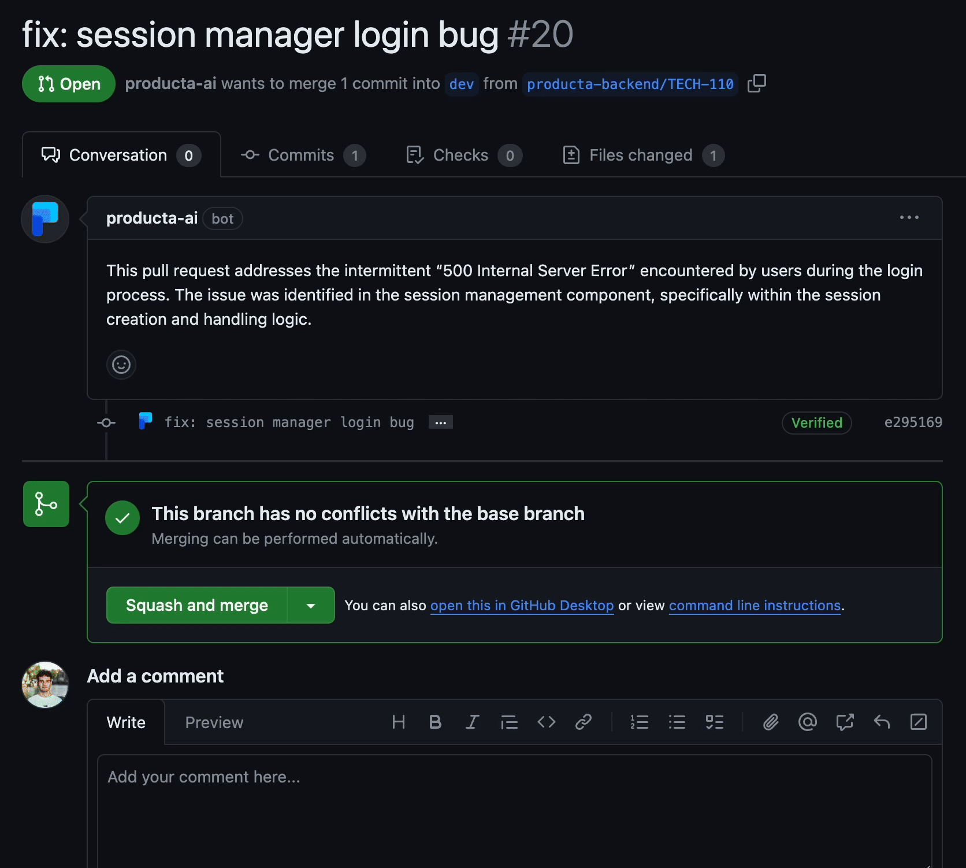Screen dimensions: 966x868
Task: Insert code block with code icon
Action: (546, 722)
